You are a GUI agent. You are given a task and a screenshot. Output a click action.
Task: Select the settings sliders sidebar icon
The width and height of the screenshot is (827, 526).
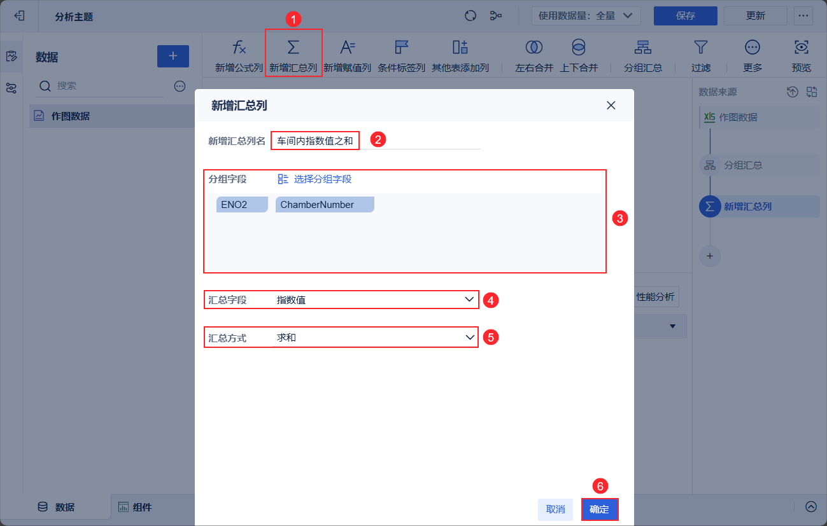(11, 88)
